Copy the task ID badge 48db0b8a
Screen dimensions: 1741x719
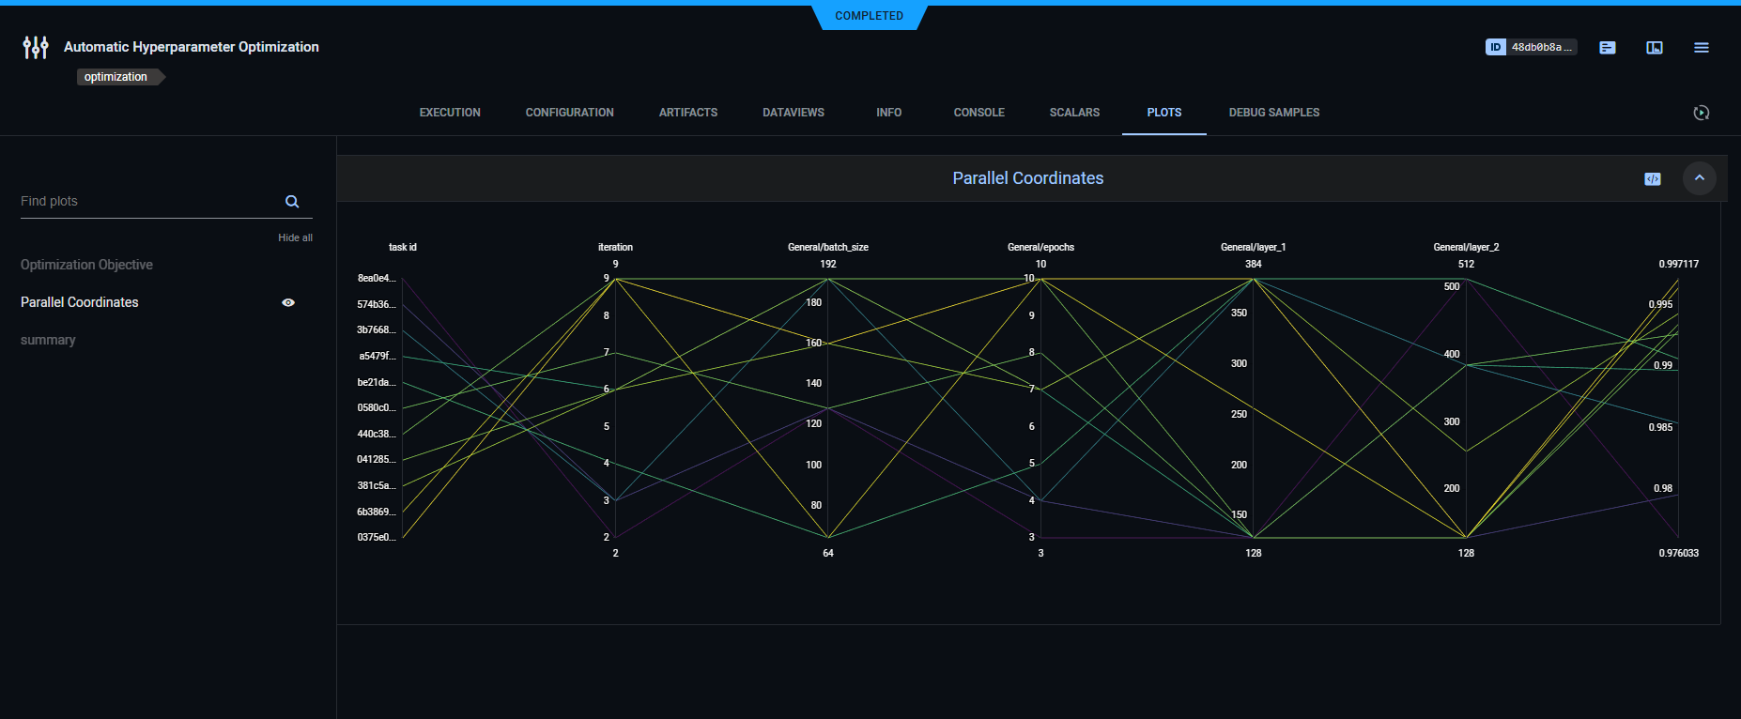click(1531, 47)
